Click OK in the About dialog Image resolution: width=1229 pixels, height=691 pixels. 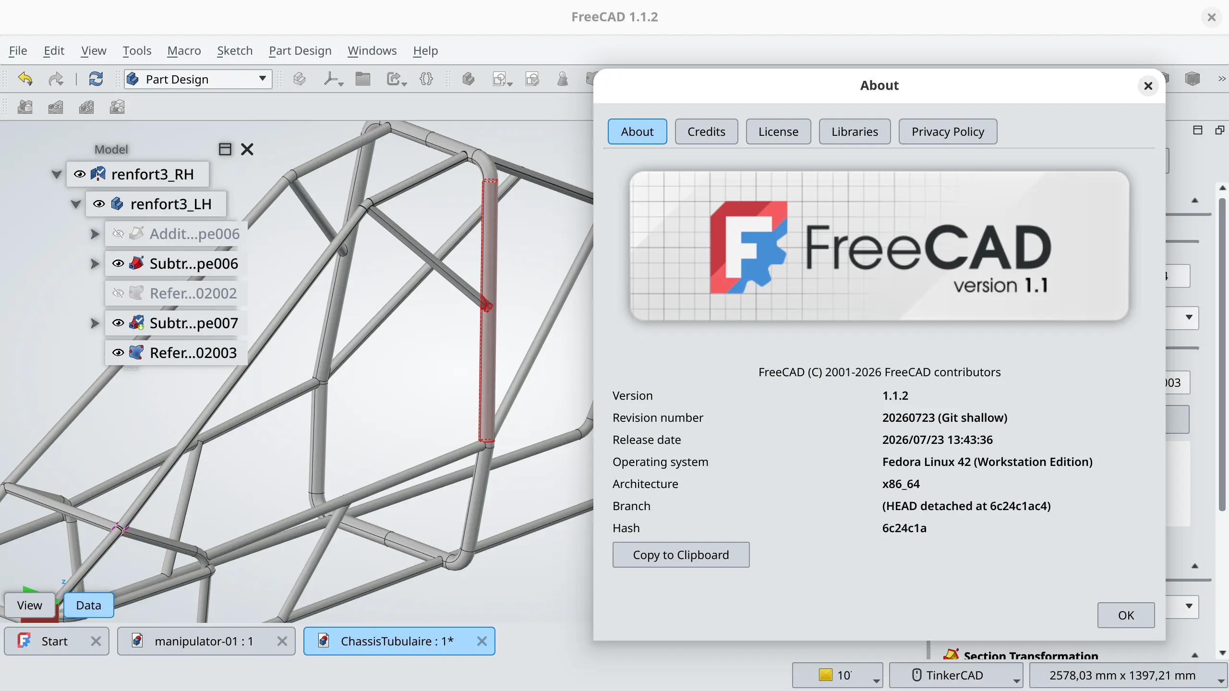point(1126,615)
